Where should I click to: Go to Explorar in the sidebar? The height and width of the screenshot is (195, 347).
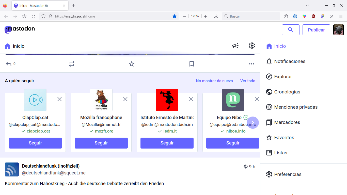tap(283, 77)
